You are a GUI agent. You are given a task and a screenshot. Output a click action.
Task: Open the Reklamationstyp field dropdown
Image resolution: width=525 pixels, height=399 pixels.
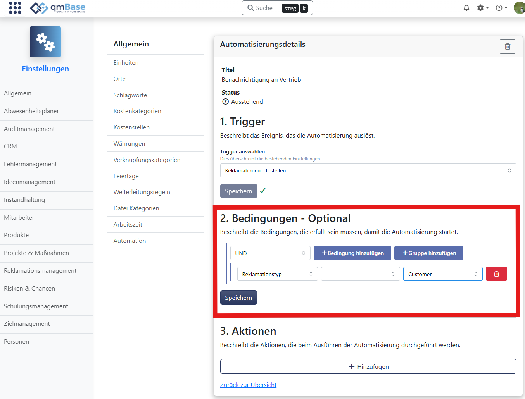(x=277, y=274)
